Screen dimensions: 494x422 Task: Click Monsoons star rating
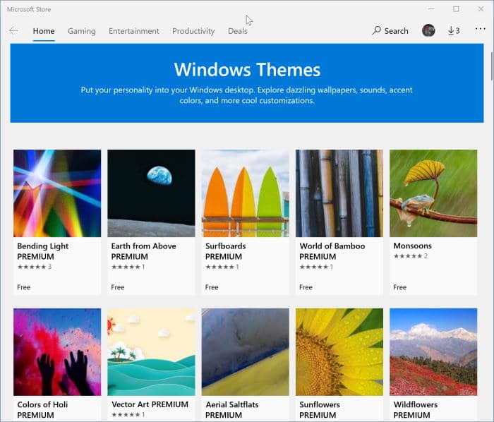pos(411,256)
